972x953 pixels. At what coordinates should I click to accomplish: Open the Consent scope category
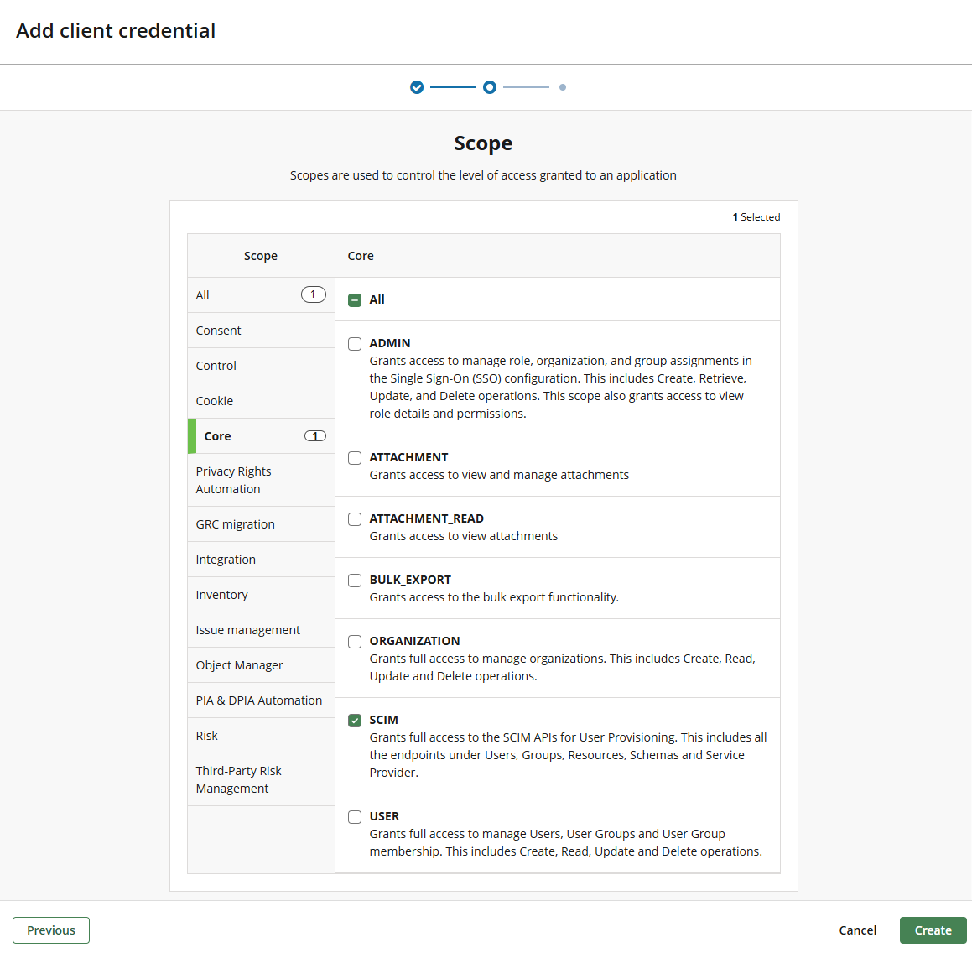[x=260, y=331]
